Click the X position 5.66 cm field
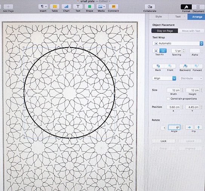The image size is (205, 191). pyautogui.click(x=174, y=107)
